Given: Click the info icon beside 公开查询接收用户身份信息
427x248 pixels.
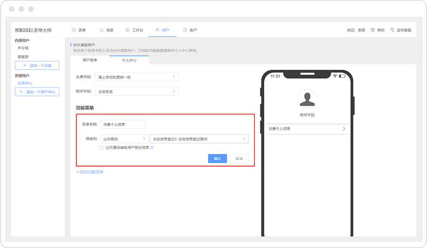Looking at the screenshot, I should (x=152, y=148).
